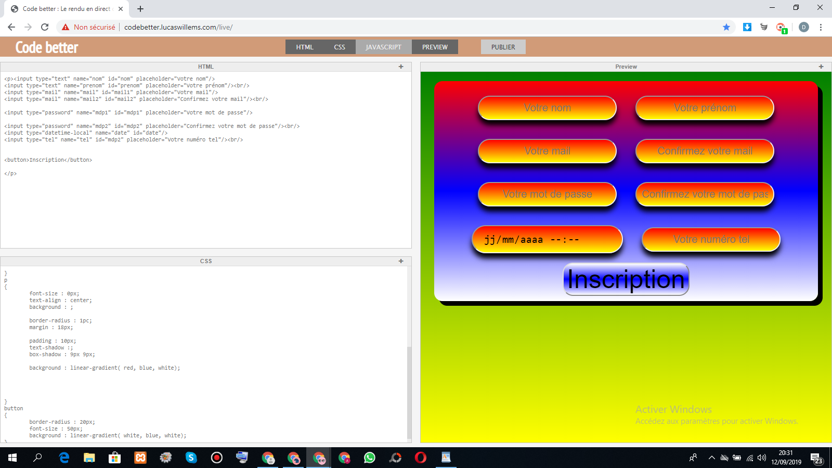The height and width of the screenshot is (468, 832).
Task: Open XAMPP from the taskbar
Action: pos(140,458)
